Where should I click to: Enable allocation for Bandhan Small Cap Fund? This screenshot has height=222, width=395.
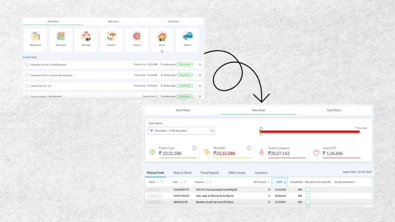pyautogui.click(x=308, y=202)
